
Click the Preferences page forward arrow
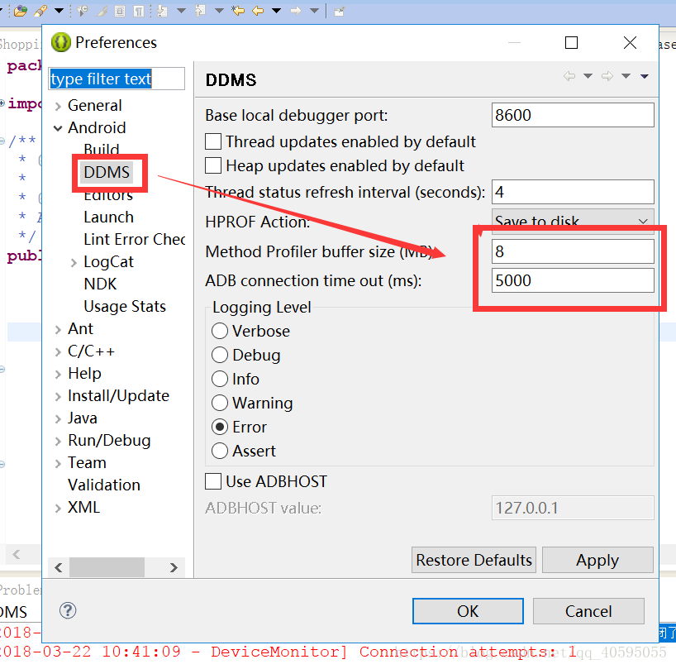pyautogui.click(x=607, y=76)
